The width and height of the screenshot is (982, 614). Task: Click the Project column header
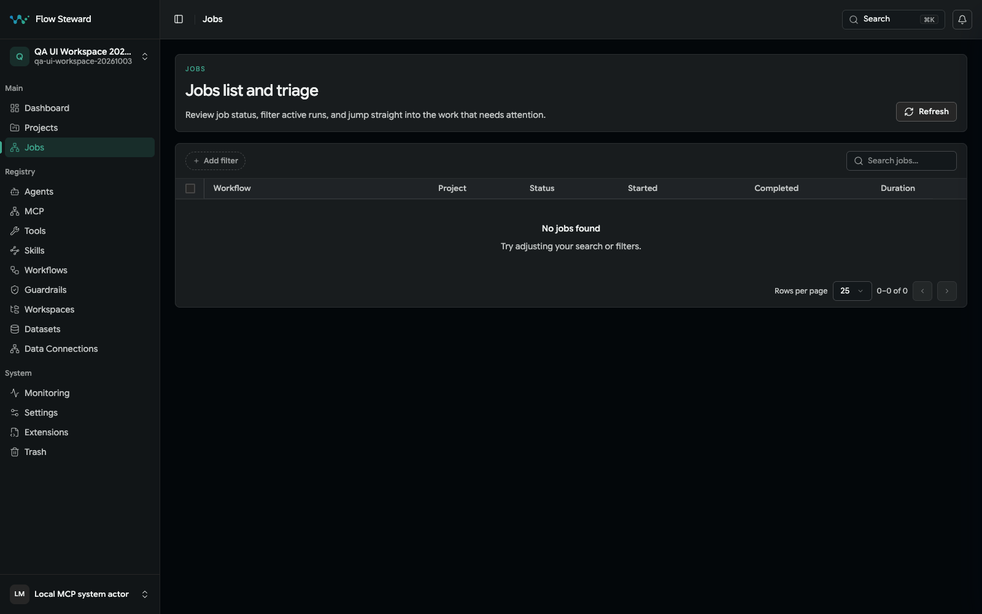click(452, 188)
